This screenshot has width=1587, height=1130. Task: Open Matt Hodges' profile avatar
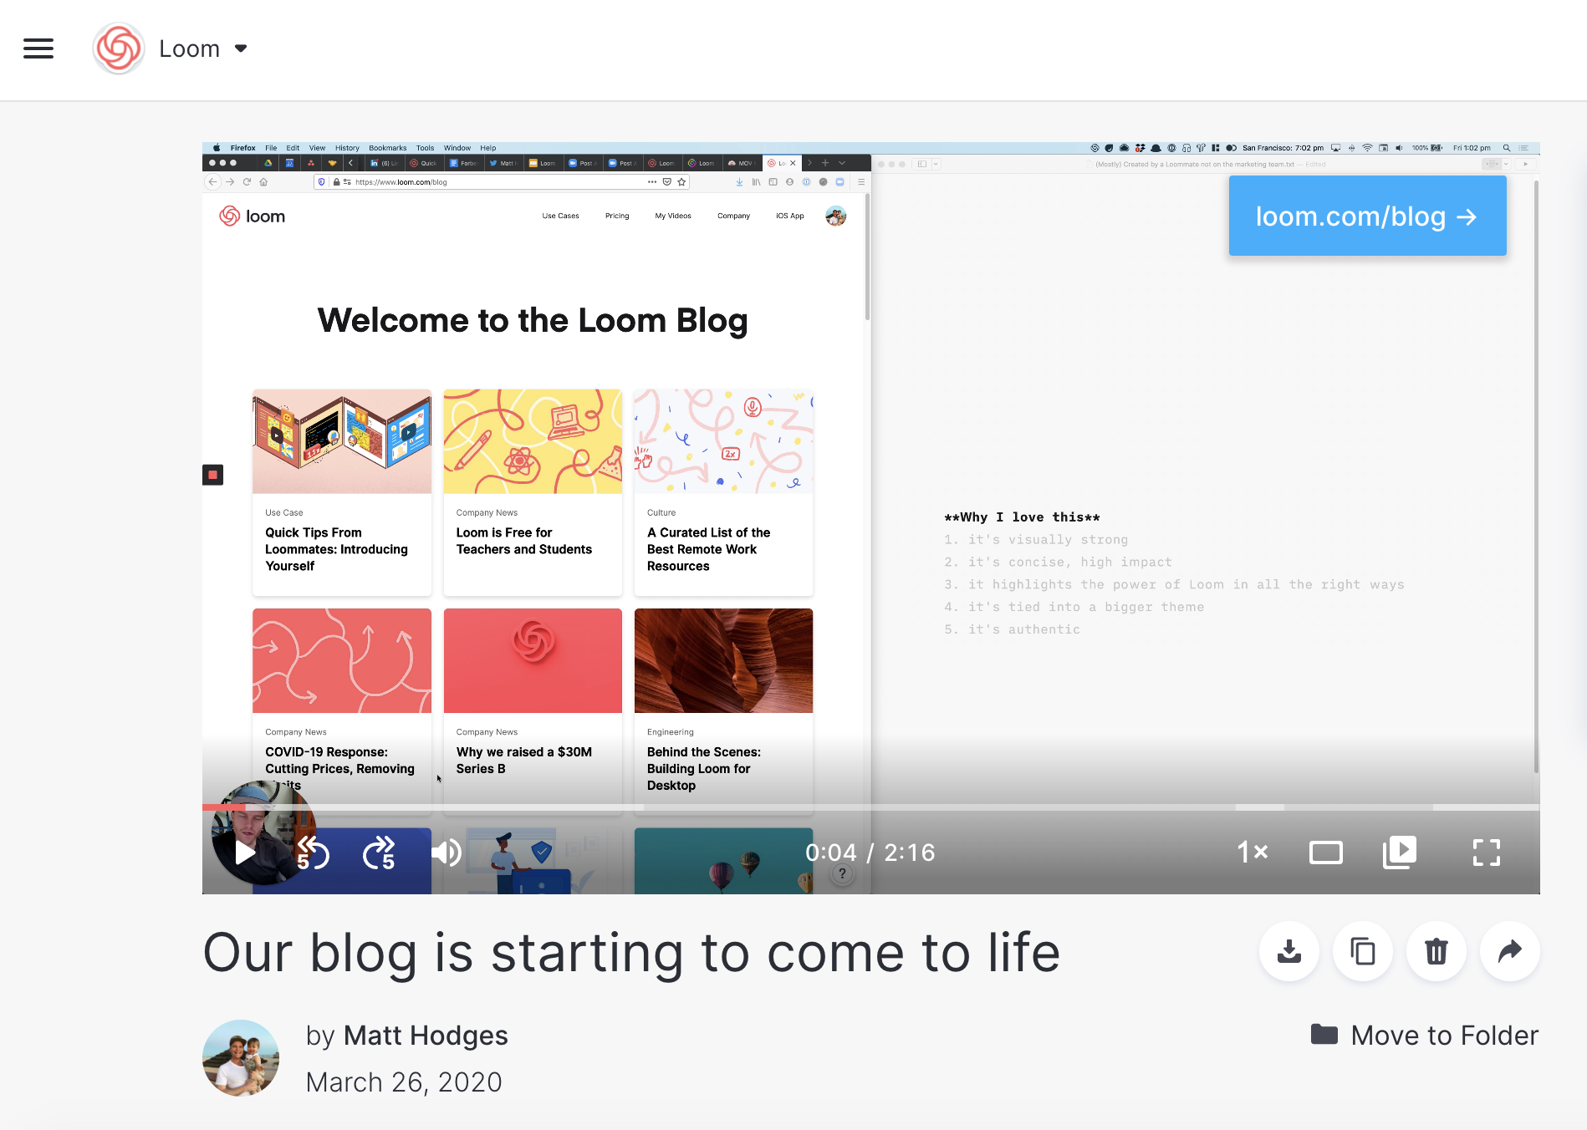tap(241, 1058)
